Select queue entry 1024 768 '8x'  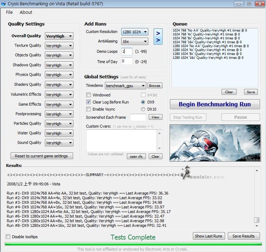[206, 38]
